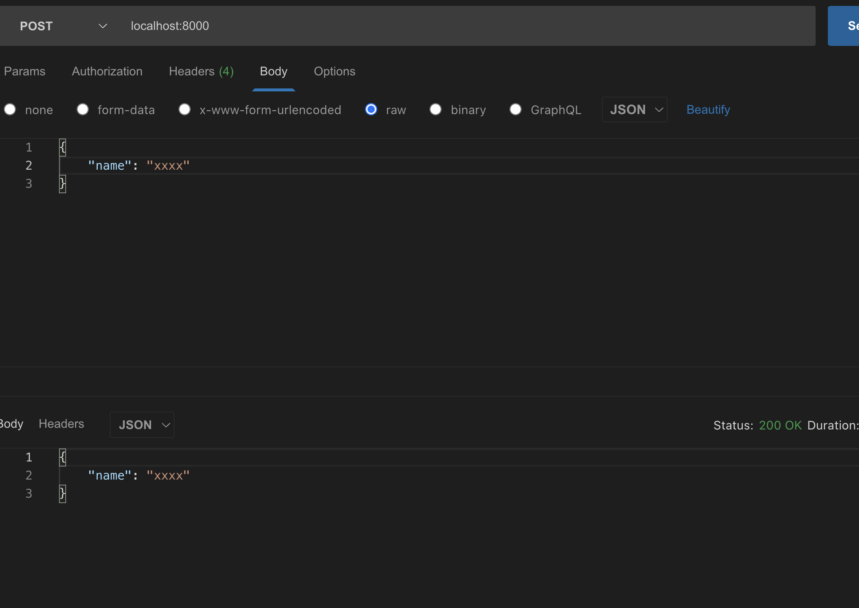Select the none body type radio
This screenshot has height=608, width=859.
click(x=10, y=109)
